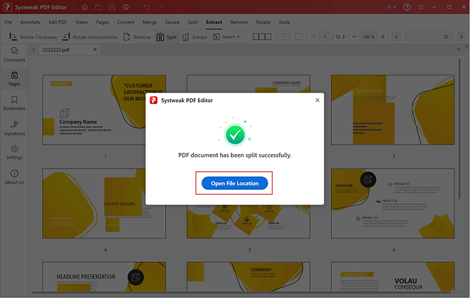
Task: Click Open File Location button
Action: click(x=234, y=183)
